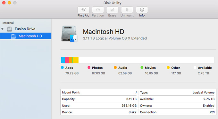
Task: Click the Used 363.16 GB value
Action: pos(129,106)
